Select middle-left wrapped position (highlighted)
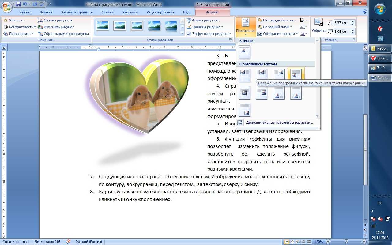 (296, 73)
